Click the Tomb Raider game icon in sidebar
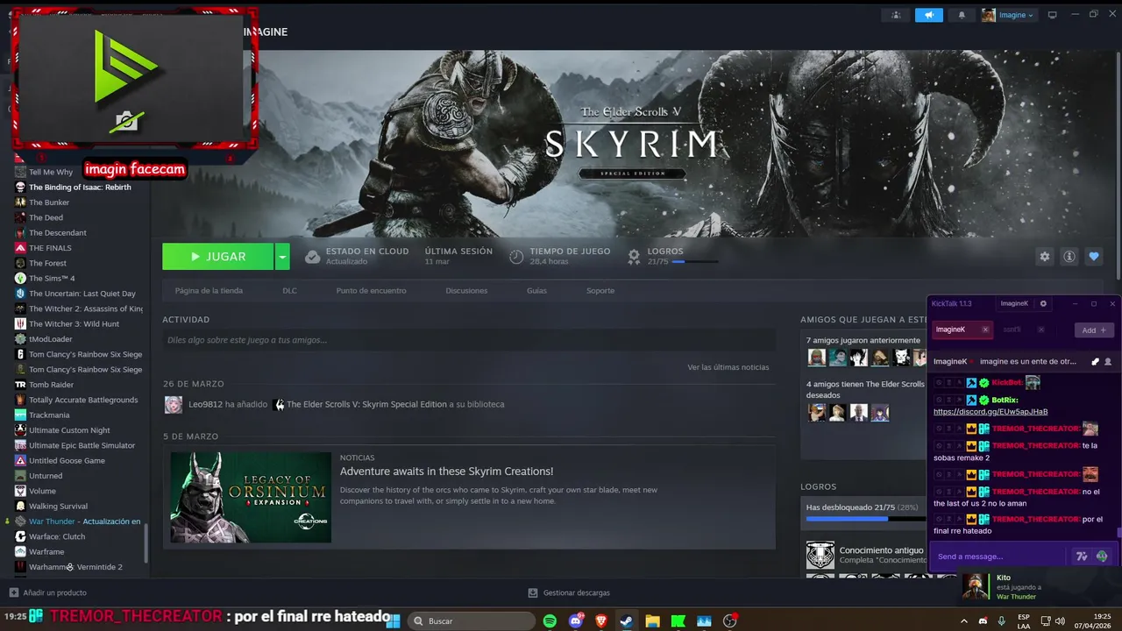 click(x=20, y=385)
